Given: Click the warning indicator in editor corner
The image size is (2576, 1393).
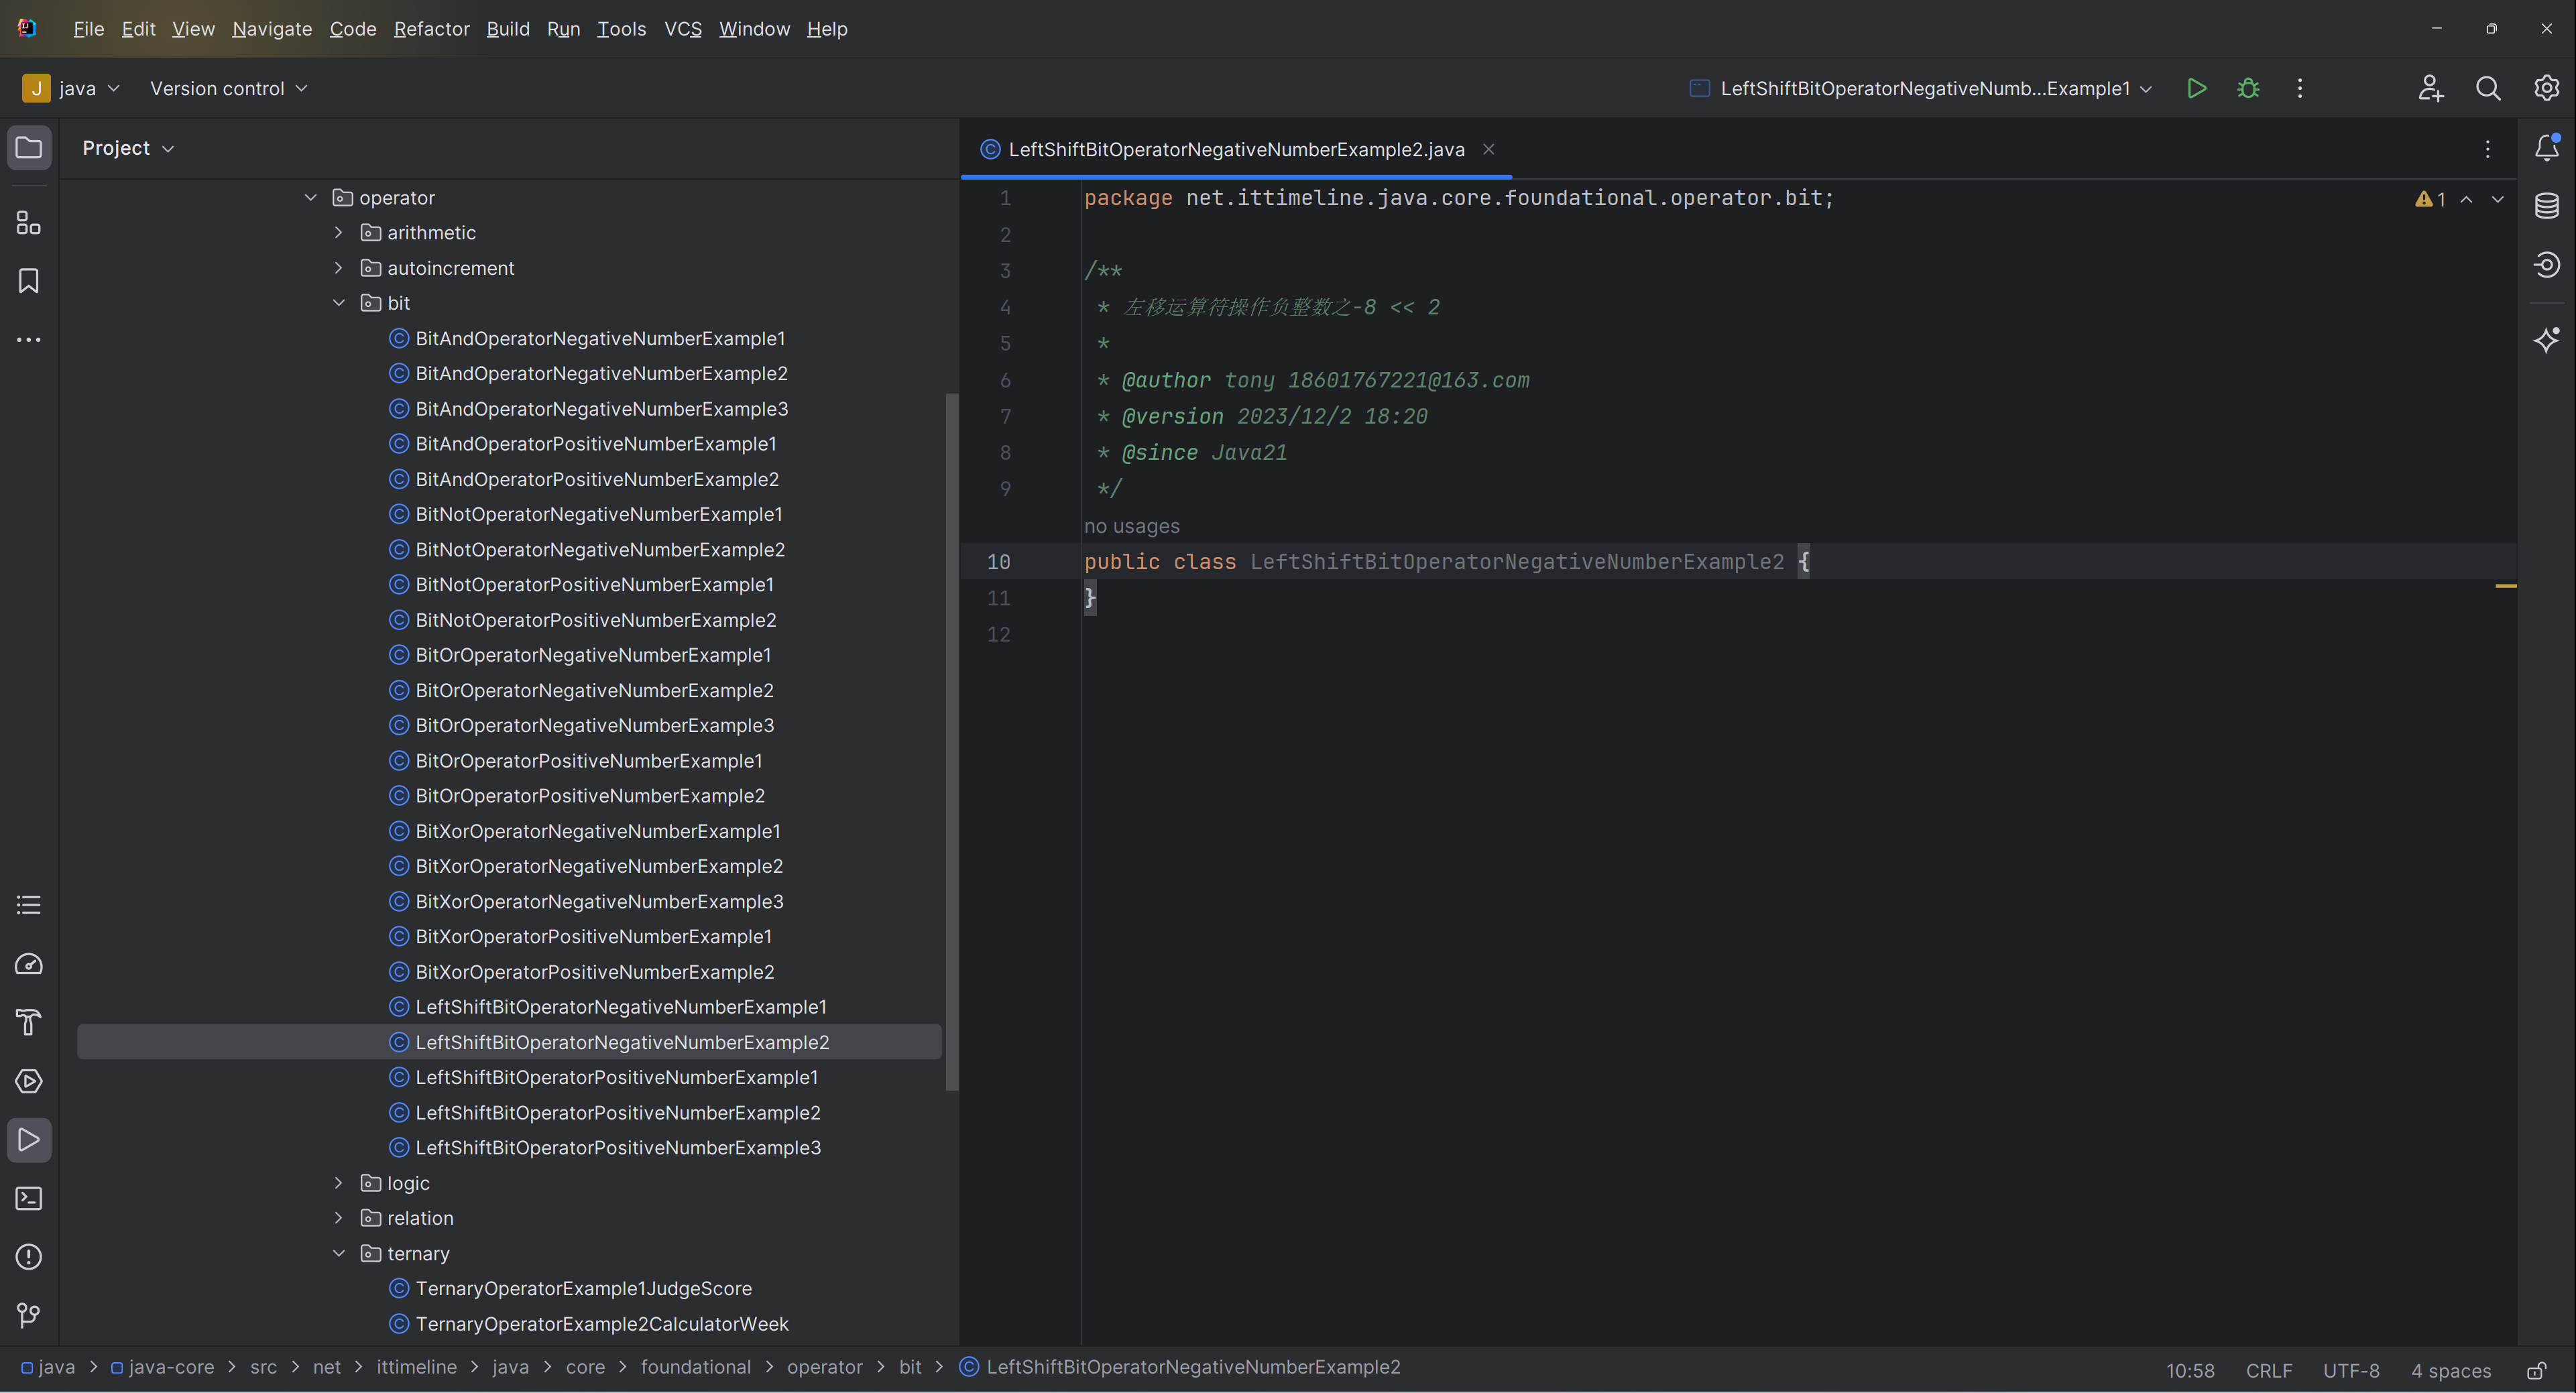Looking at the screenshot, I should [2430, 199].
